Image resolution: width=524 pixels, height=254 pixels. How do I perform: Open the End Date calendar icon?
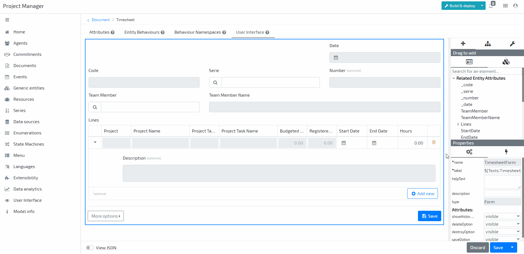374,143
